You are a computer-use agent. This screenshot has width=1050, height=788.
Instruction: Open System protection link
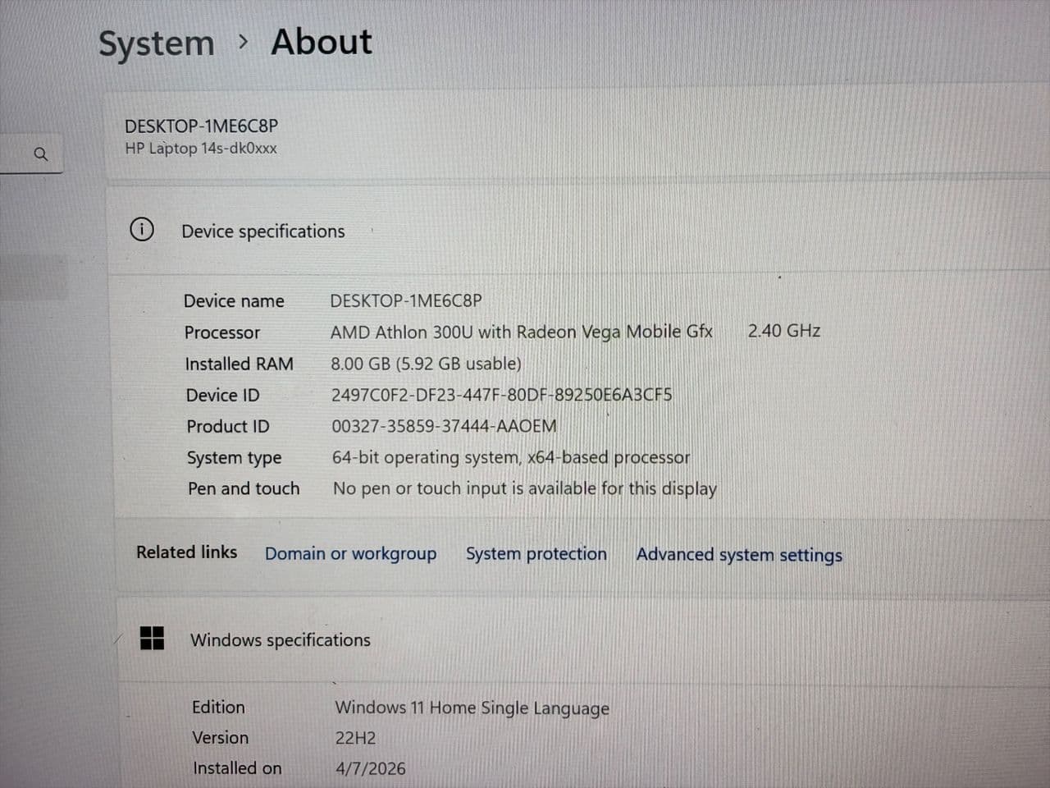click(x=536, y=554)
